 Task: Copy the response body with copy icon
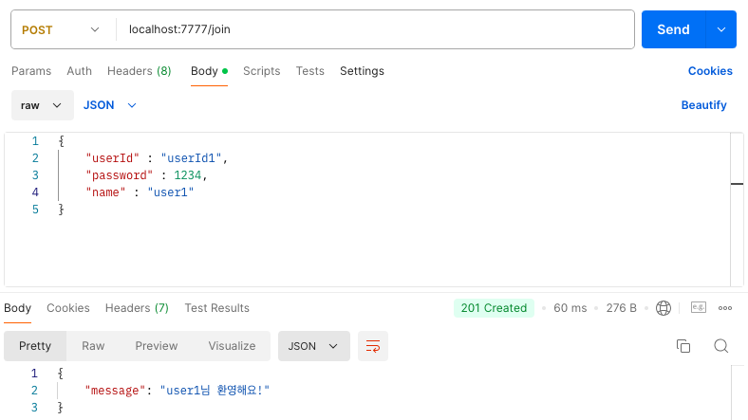(683, 346)
